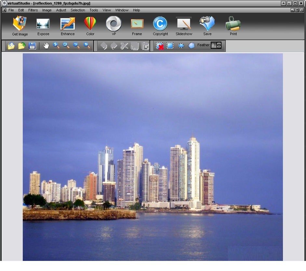Activate the elliptical selection tool
306x271 pixels.
(181, 46)
